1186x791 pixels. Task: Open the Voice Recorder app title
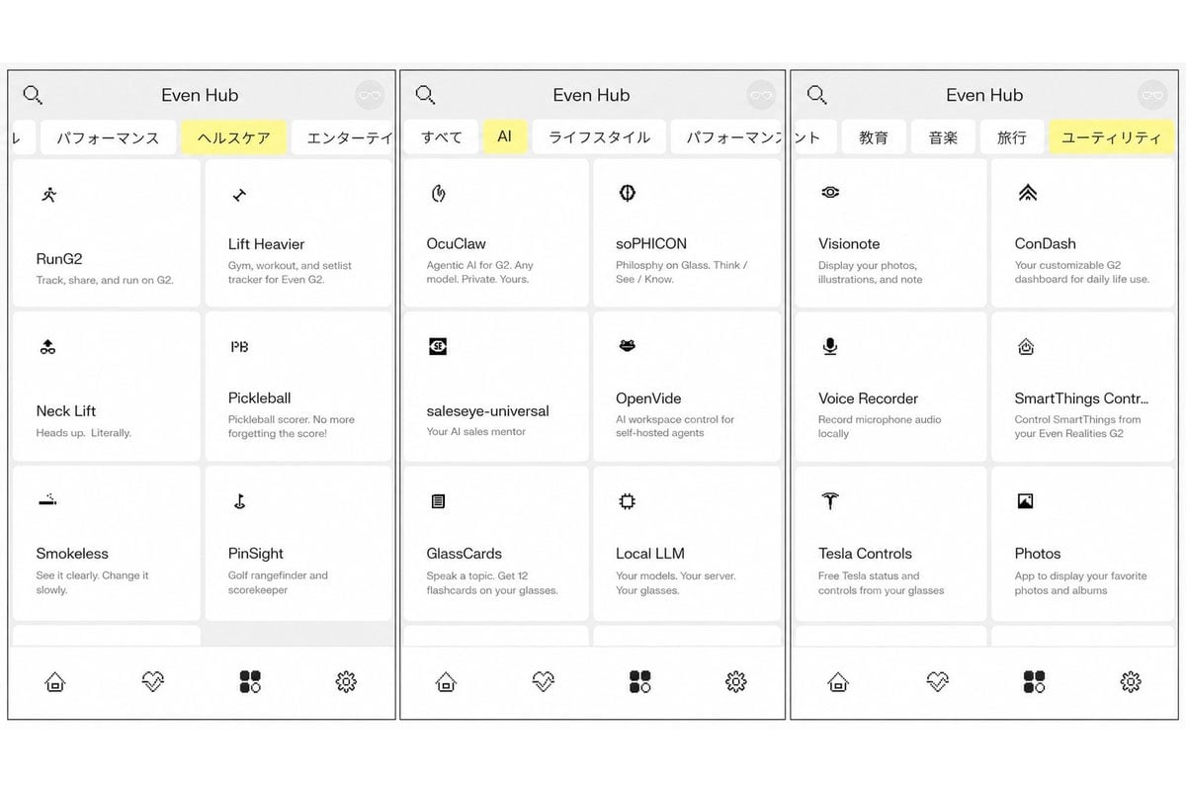coord(869,398)
